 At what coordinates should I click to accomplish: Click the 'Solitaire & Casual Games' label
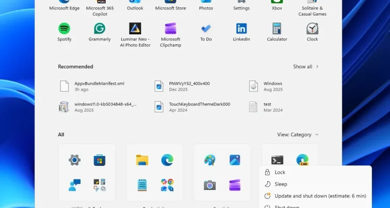click(312, 11)
